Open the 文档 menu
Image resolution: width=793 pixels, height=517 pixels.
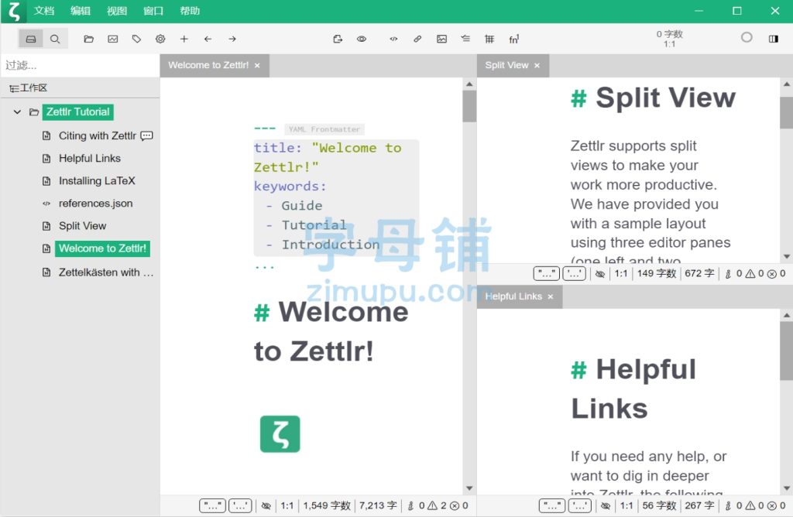[x=44, y=11]
